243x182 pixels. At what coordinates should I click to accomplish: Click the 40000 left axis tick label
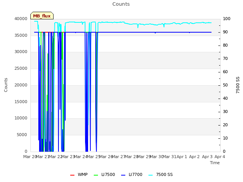click(x=21, y=19)
